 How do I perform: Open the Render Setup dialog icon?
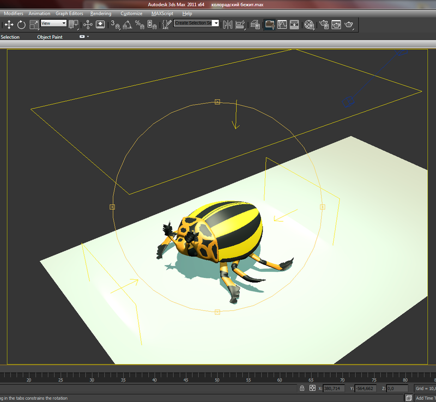coord(324,25)
